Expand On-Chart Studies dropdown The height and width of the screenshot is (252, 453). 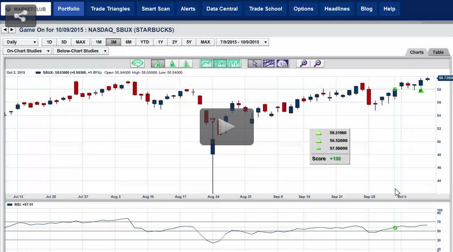click(x=27, y=51)
